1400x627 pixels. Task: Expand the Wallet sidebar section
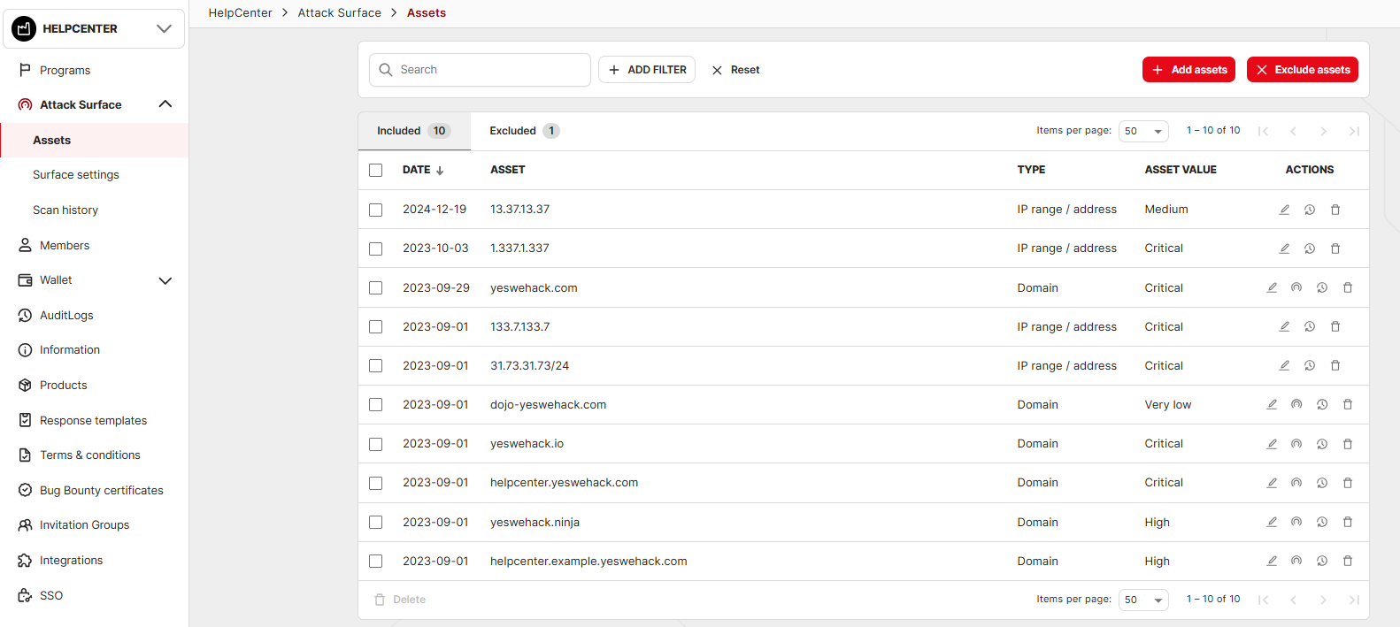[x=165, y=280]
